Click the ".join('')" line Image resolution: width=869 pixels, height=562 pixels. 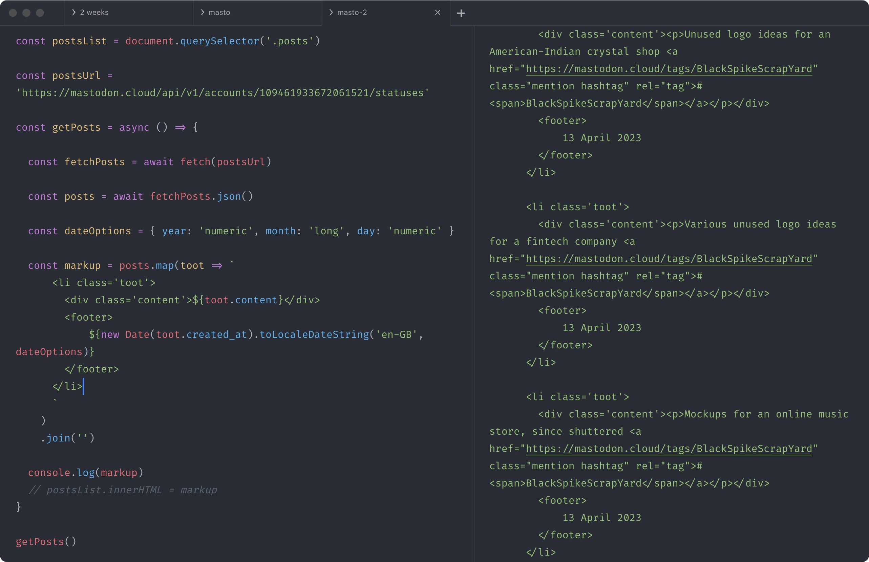(67, 438)
